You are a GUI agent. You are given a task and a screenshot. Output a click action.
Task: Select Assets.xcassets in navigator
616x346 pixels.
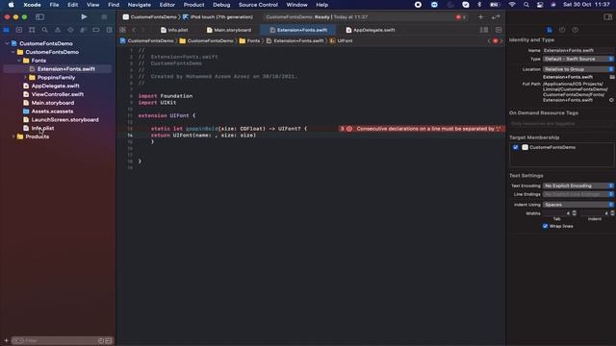pyautogui.click(x=52, y=111)
